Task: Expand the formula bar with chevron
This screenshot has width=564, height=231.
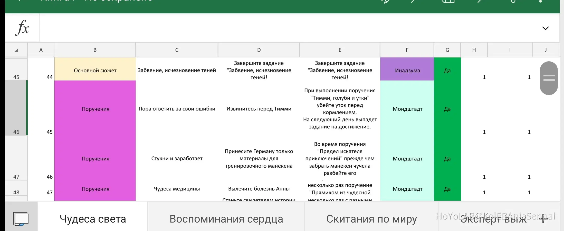Action: 545,28
